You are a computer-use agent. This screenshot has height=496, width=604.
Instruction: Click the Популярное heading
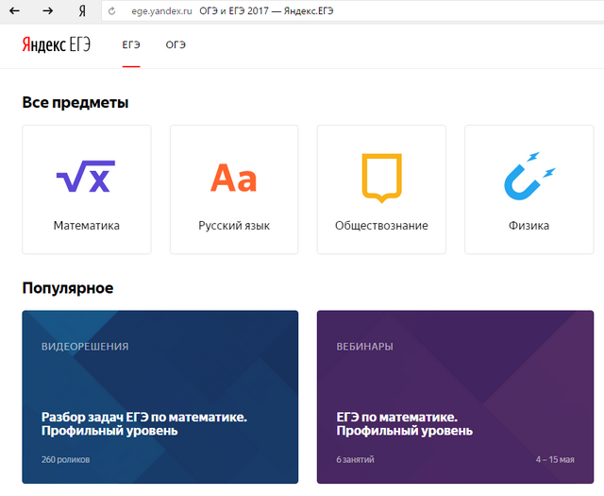(68, 288)
